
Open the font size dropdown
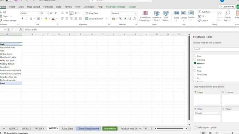(48, 13)
